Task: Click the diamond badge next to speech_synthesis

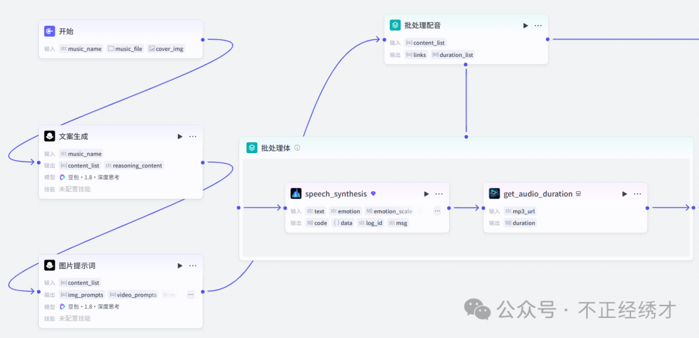Action: coord(373,194)
